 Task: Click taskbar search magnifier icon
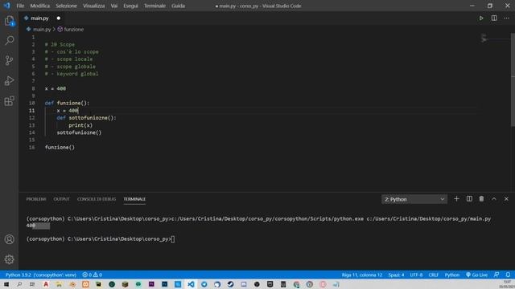(x=19, y=284)
